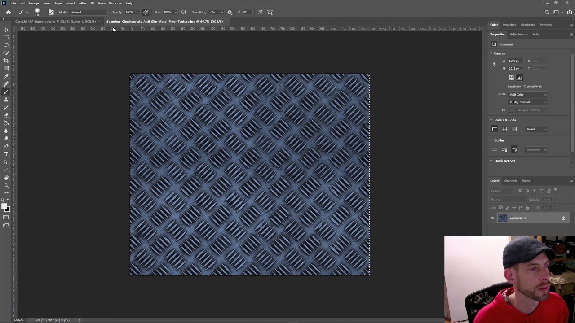Open the 8 Bits/Channel dropdown
Image resolution: width=575 pixels, height=323 pixels.
tap(528, 102)
